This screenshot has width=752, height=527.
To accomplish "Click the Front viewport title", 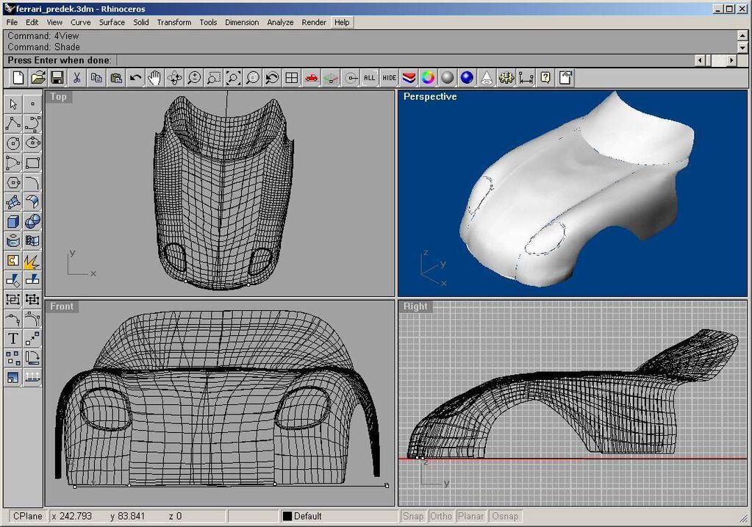I will (x=62, y=306).
